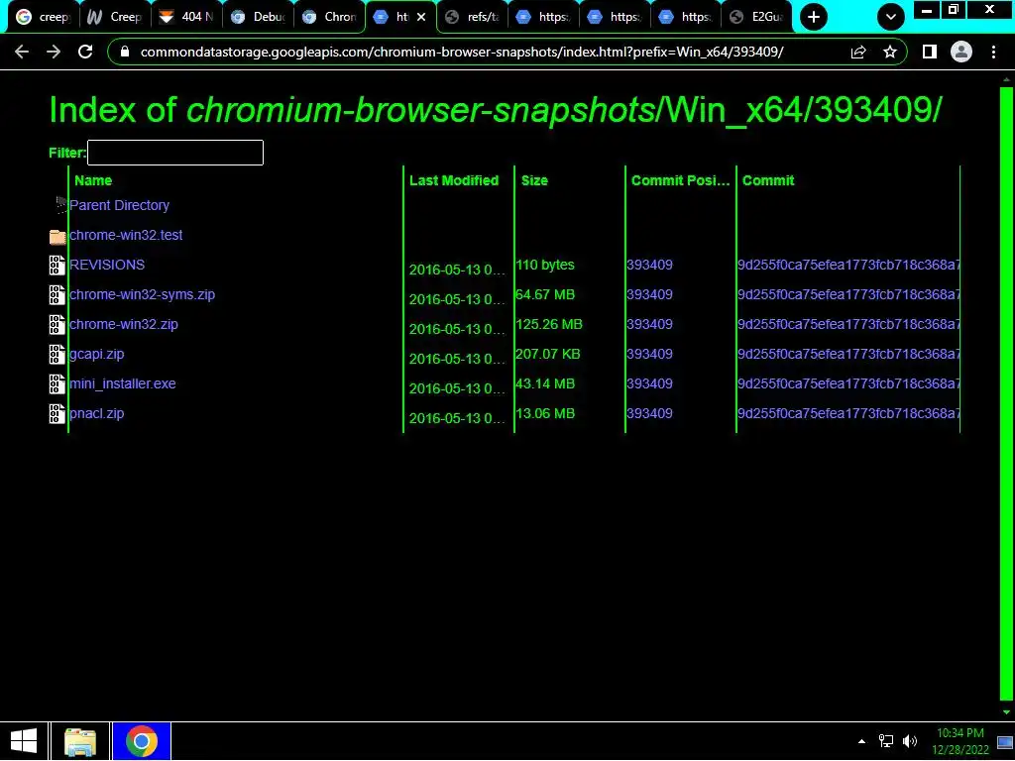This screenshot has height=761, width=1015.
Task: Download mini_installer.exe
Action: click(123, 383)
